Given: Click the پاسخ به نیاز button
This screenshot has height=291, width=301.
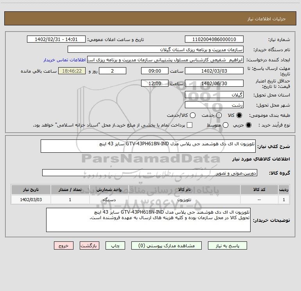Looking at the screenshot, I should point(227,246).
